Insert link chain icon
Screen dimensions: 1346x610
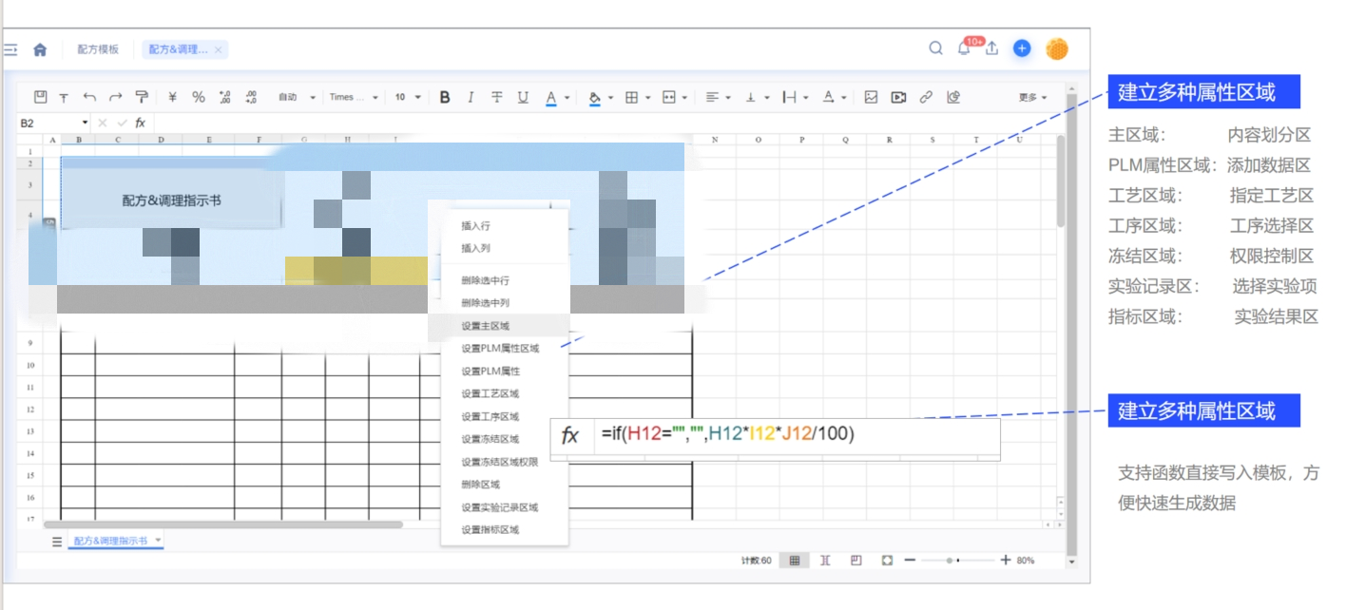click(x=926, y=97)
